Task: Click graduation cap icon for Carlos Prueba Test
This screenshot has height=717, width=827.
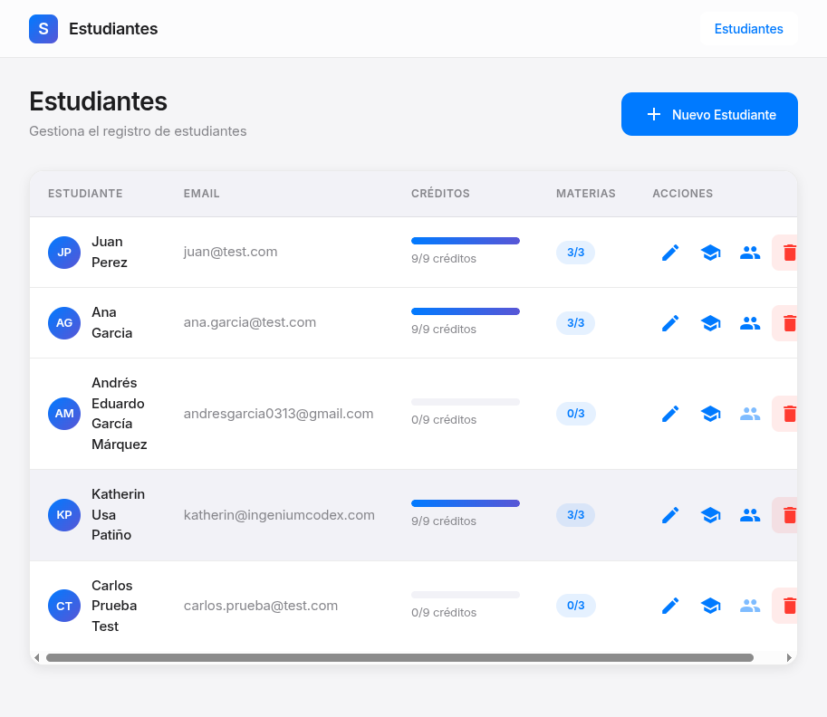Action: [x=710, y=606]
